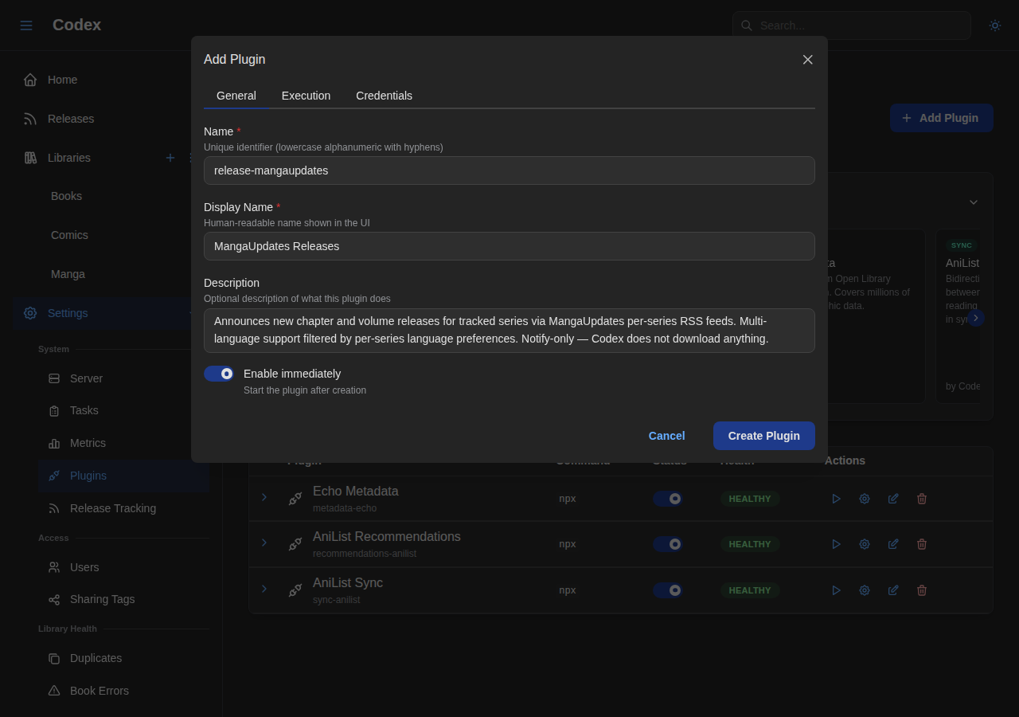Switch theme with the sun icon
Image resolution: width=1019 pixels, height=717 pixels.
pos(995,25)
